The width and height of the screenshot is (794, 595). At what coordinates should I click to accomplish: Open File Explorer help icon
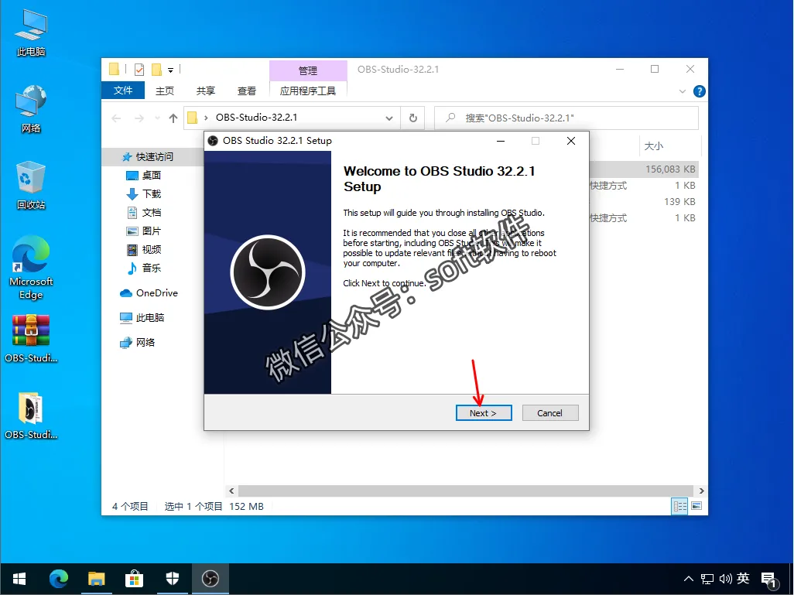pos(700,91)
